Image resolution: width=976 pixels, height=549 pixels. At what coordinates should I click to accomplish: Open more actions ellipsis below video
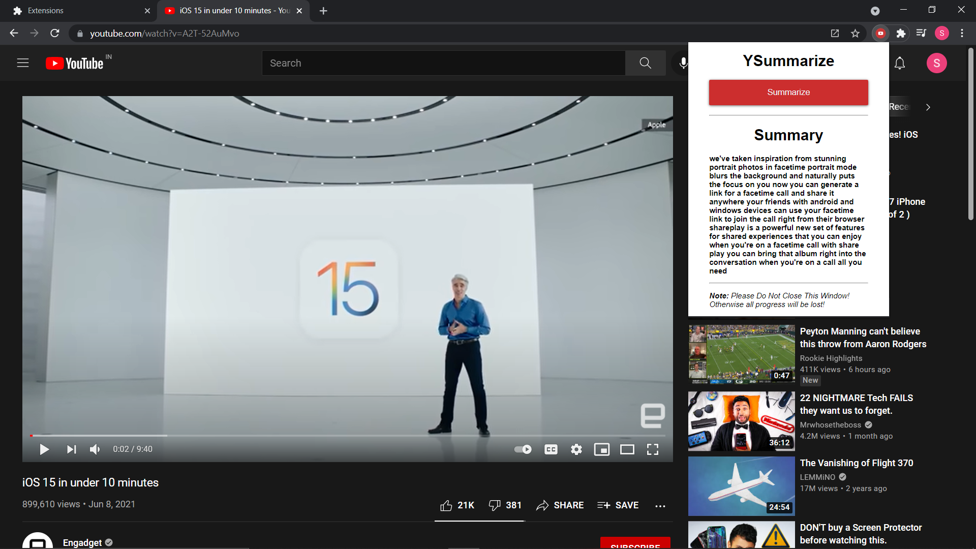pos(660,506)
